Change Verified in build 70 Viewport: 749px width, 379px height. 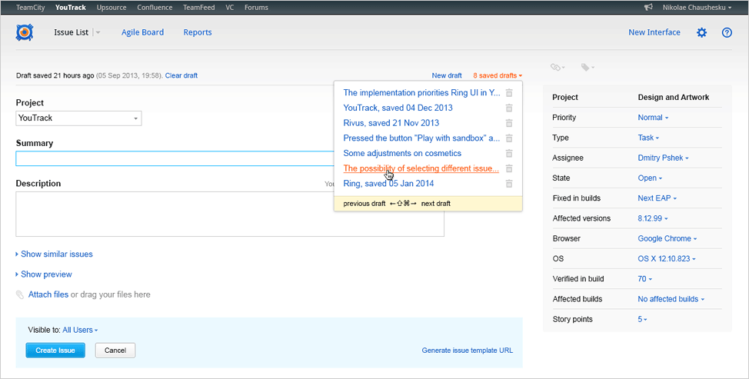pyautogui.click(x=645, y=279)
